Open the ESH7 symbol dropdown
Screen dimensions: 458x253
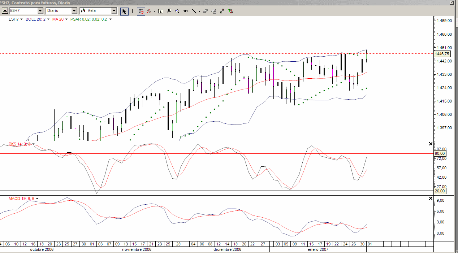pos(40,11)
